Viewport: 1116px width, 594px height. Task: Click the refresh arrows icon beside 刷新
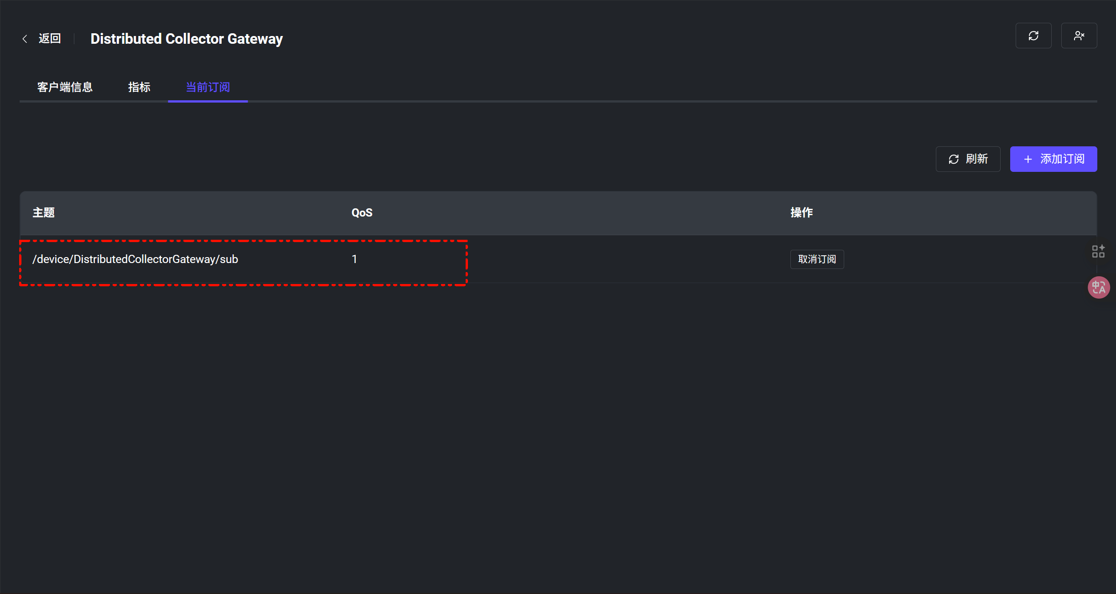pyautogui.click(x=954, y=159)
